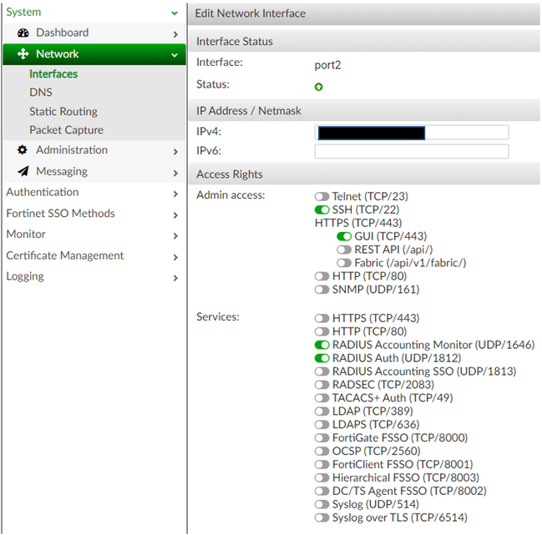The width and height of the screenshot is (542, 535).
Task: Open the Monitor section
Action: tap(26, 235)
